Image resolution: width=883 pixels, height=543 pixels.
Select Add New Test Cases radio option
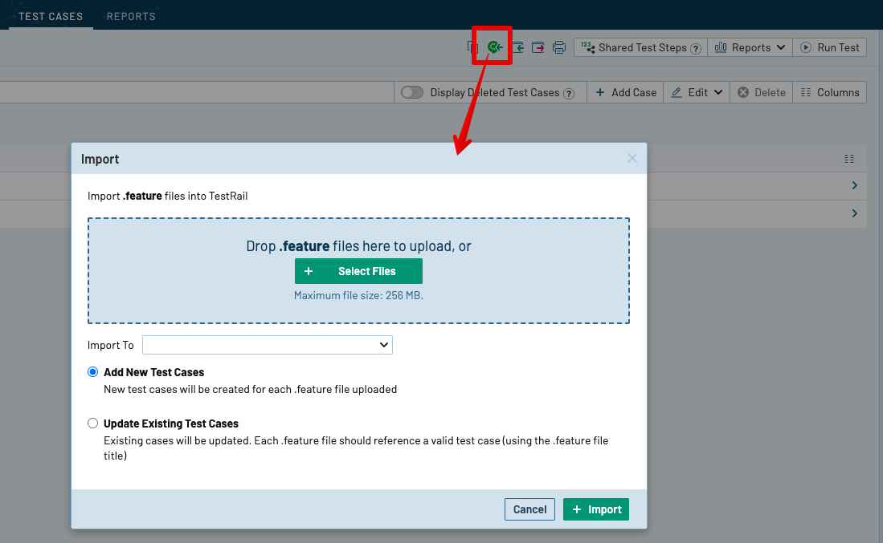point(93,372)
